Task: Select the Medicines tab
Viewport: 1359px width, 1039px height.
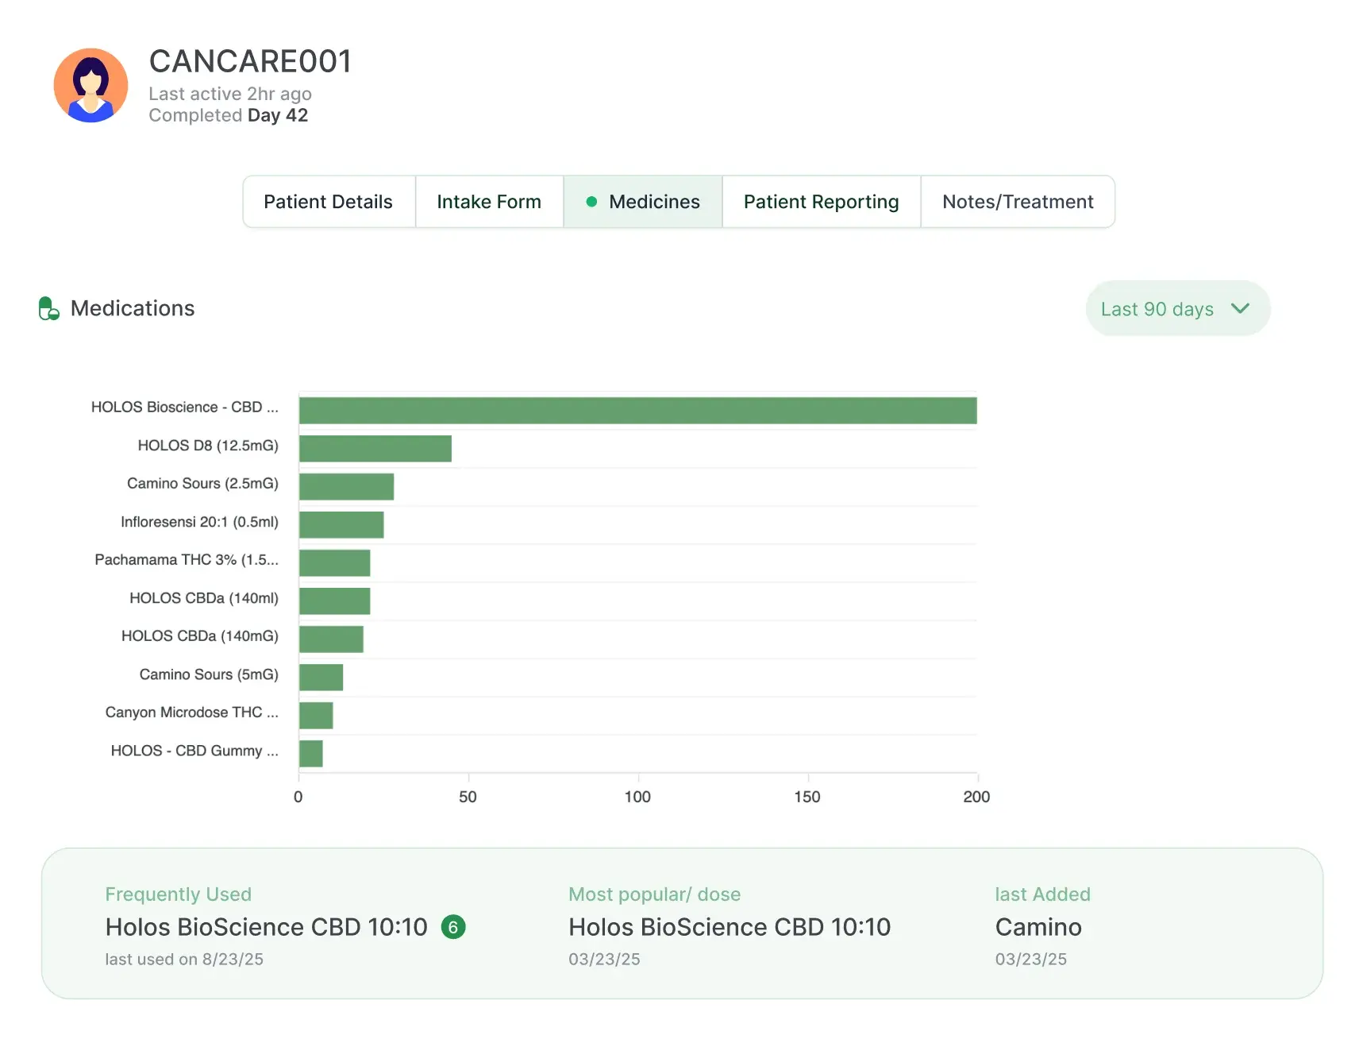Action: click(x=643, y=202)
